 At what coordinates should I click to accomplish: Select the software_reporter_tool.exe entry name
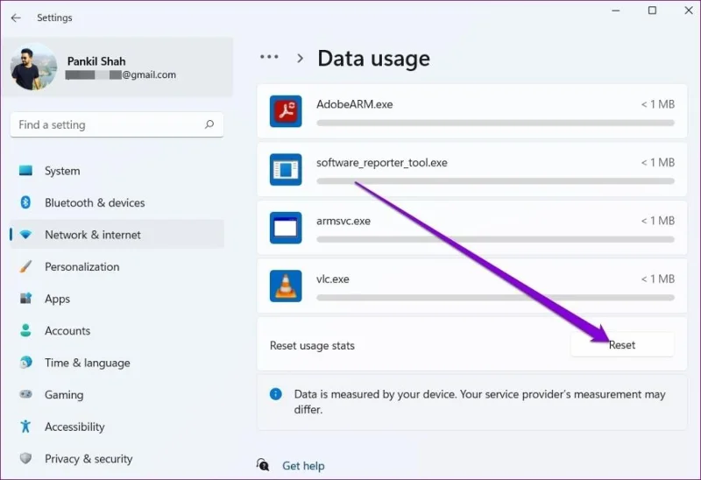click(382, 163)
